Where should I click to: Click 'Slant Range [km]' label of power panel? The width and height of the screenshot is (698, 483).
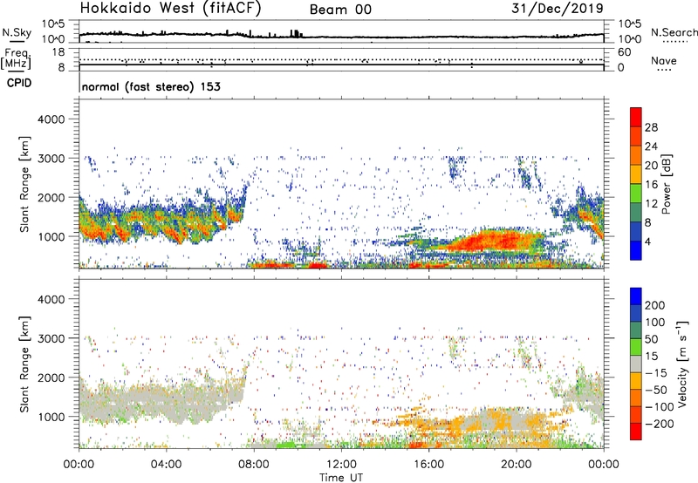tap(24, 184)
